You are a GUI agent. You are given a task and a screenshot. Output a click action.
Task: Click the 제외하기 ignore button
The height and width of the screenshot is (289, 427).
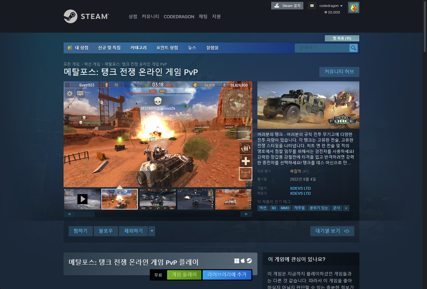(133, 231)
